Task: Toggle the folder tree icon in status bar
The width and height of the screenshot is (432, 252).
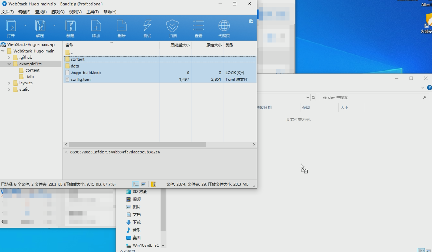Action: click(x=153, y=184)
